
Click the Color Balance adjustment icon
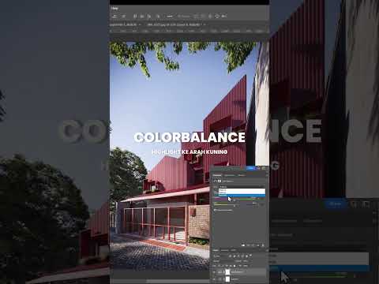point(216,181)
